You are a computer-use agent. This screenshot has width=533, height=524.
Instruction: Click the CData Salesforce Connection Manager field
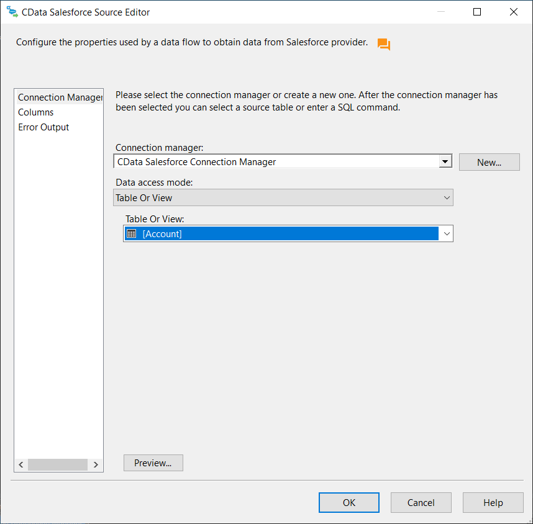tap(276, 161)
